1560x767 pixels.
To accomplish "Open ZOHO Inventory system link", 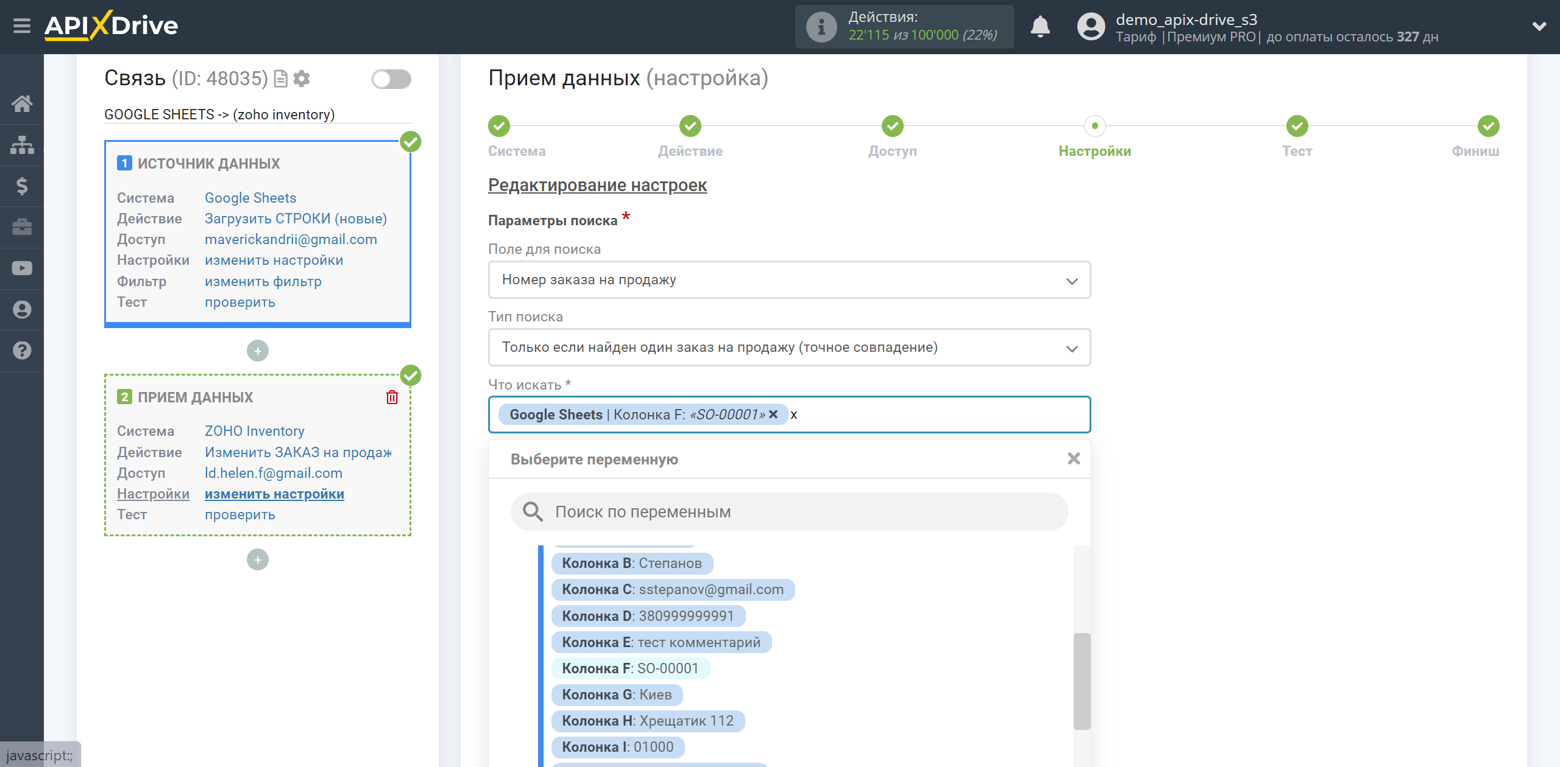I will [255, 431].
